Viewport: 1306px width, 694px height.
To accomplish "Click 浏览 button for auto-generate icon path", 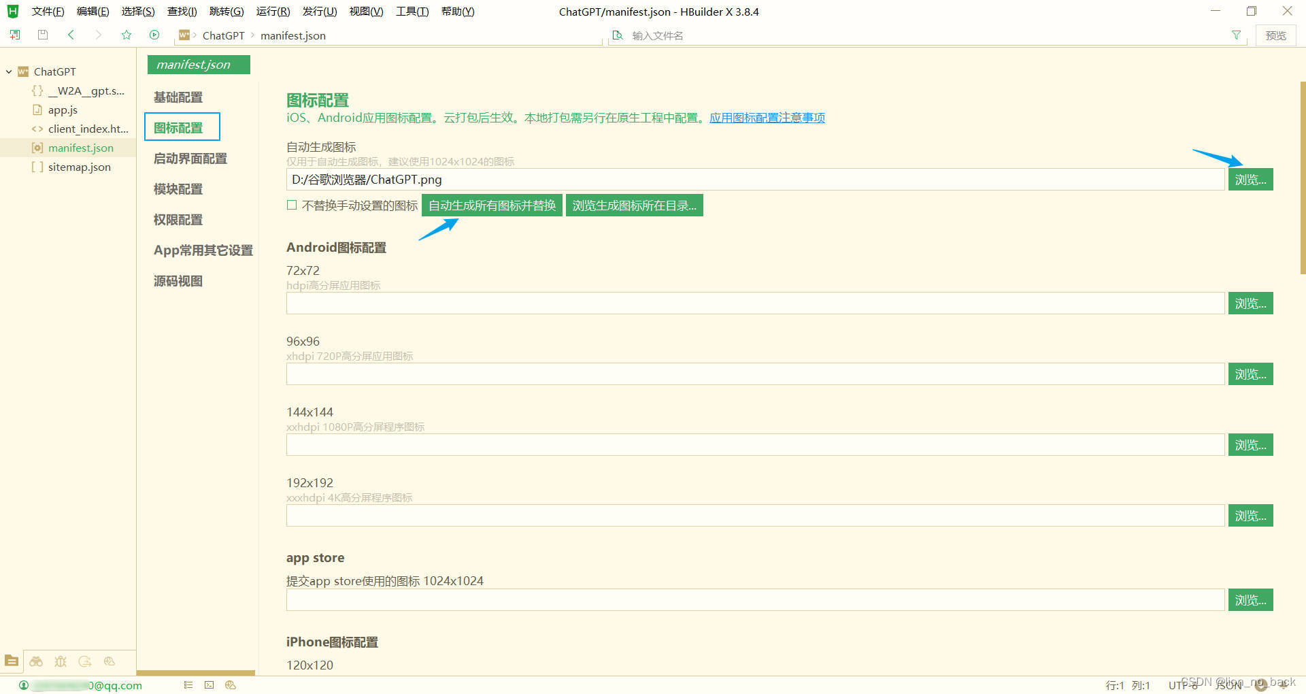I will 1250,180.
